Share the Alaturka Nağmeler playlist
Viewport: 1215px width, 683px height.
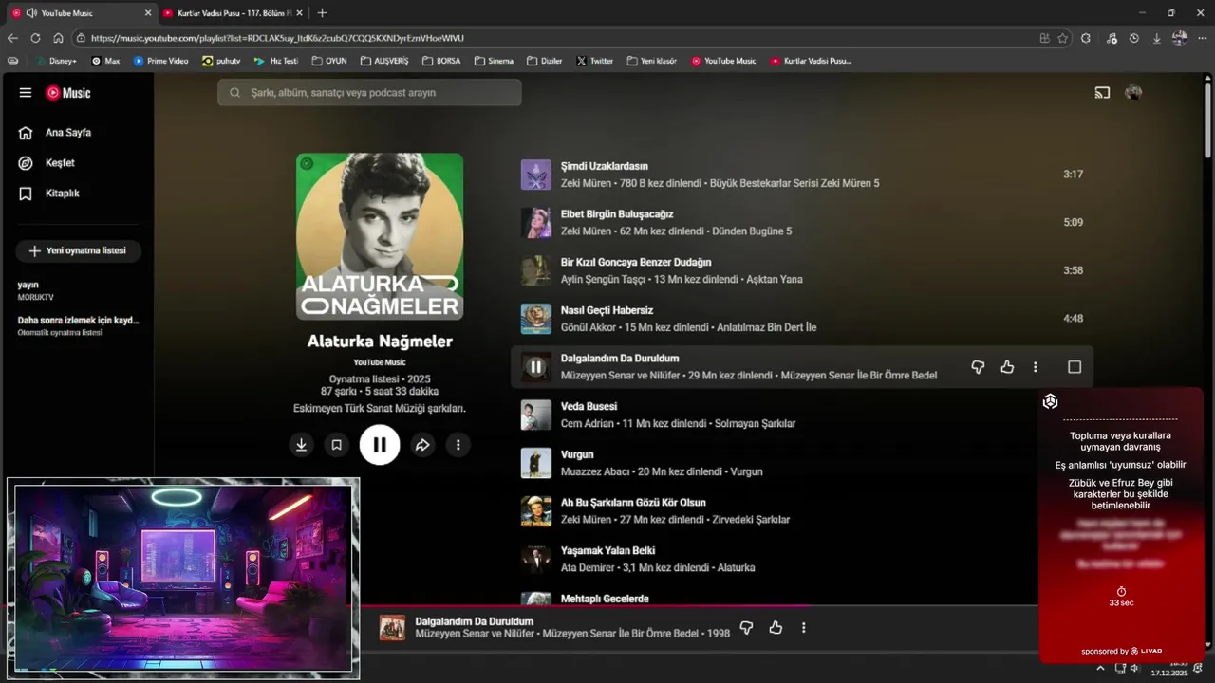[423, 445]
